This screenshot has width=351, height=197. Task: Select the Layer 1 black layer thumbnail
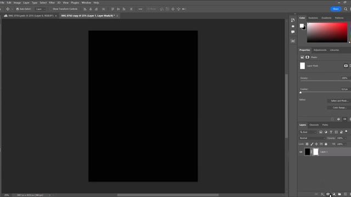click(x=307, y=152)
